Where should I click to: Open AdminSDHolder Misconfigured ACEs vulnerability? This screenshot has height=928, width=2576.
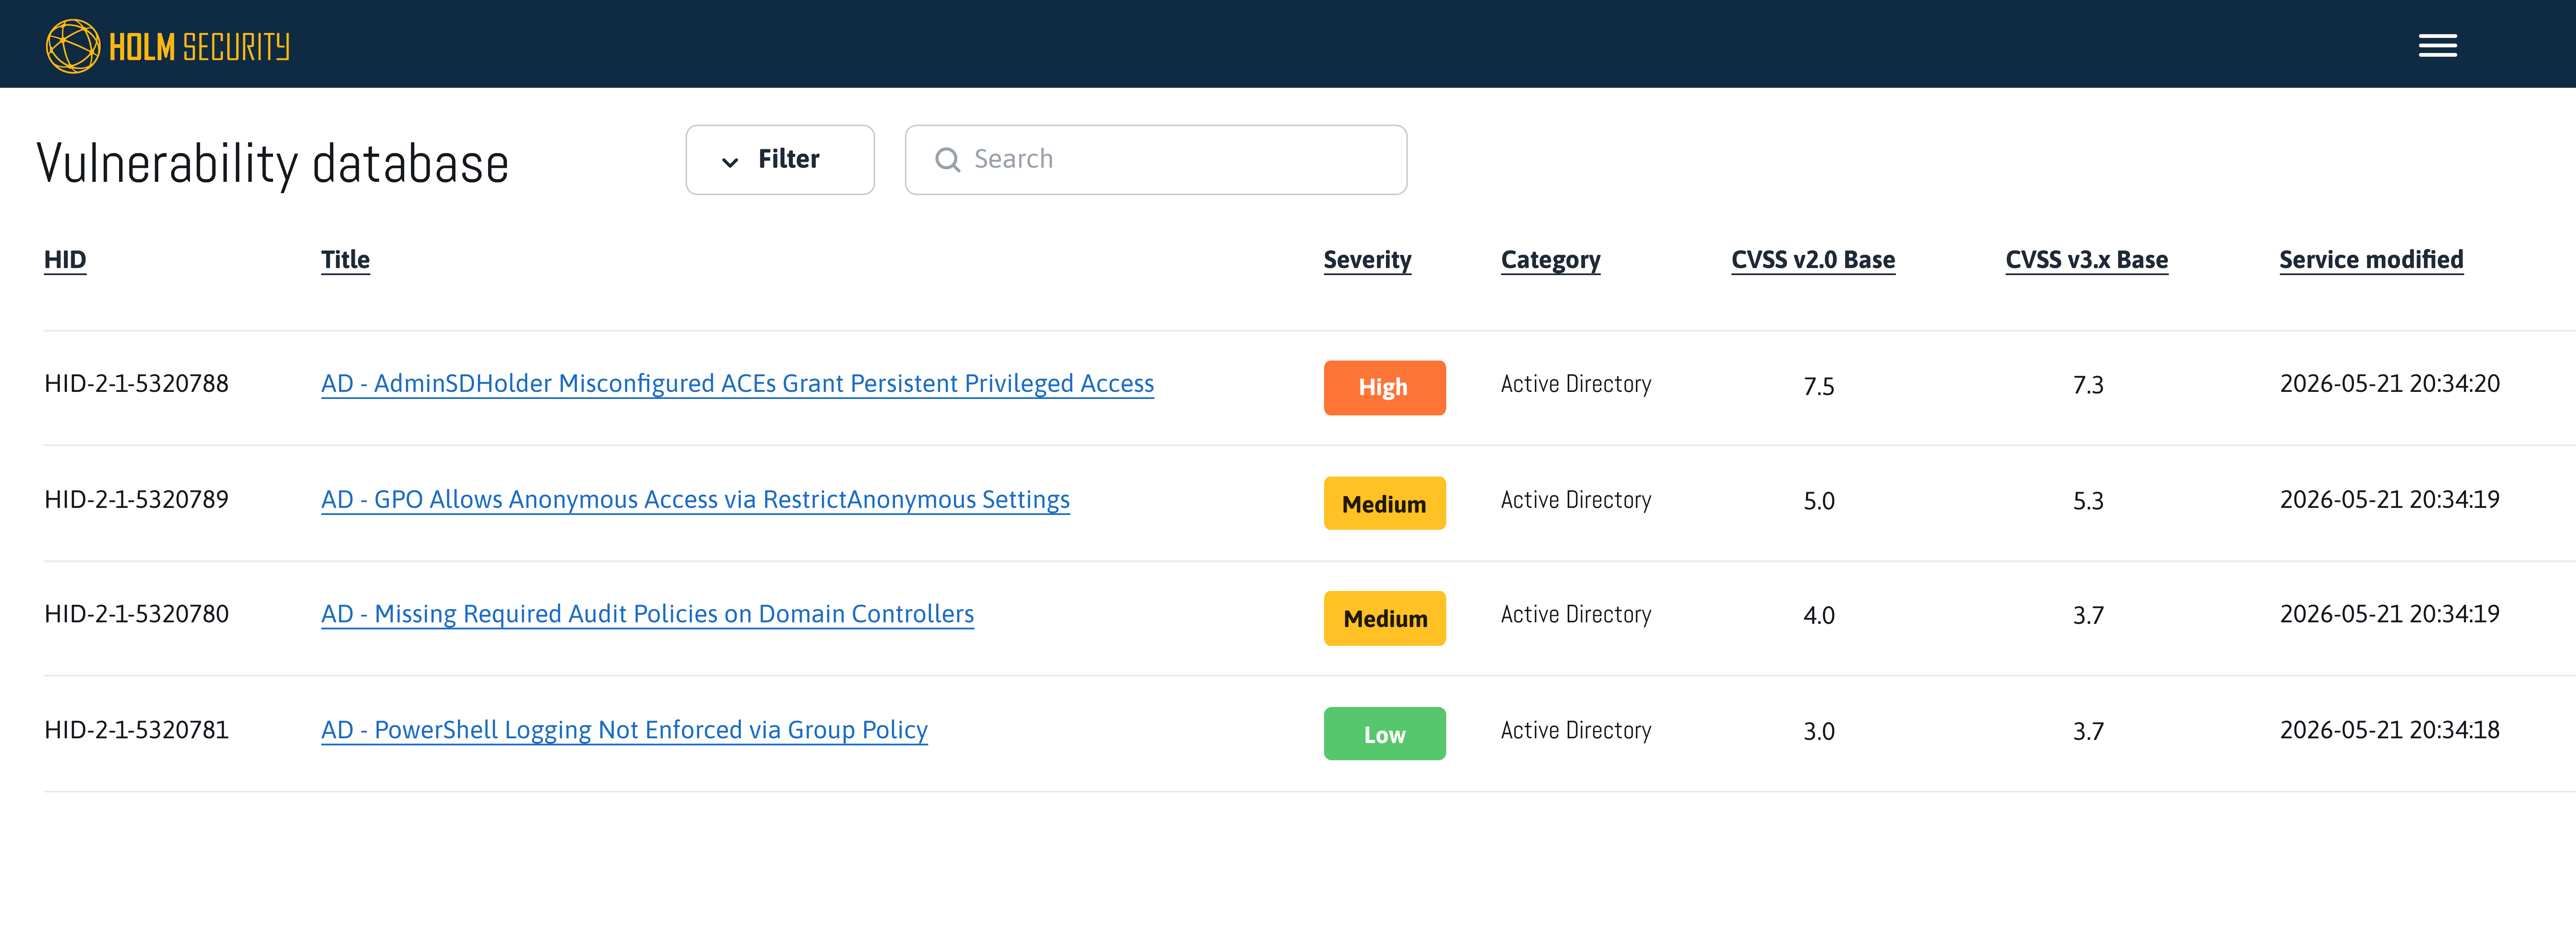pyautogui.click(x=737, y=384)
